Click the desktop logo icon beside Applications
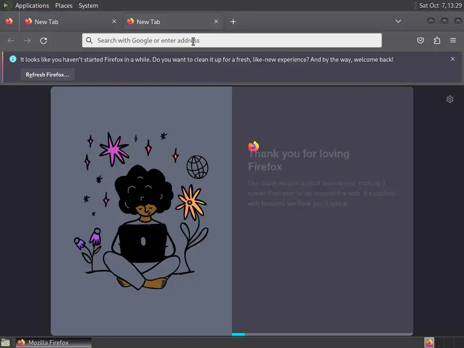Image resolution: width=464 pixels, height=348 pixels. (x=7, y=5)
